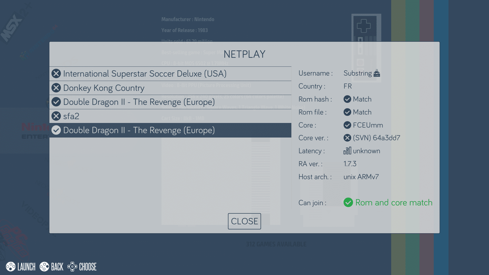Click the FCEUmm core checkmark

point(347,125)
